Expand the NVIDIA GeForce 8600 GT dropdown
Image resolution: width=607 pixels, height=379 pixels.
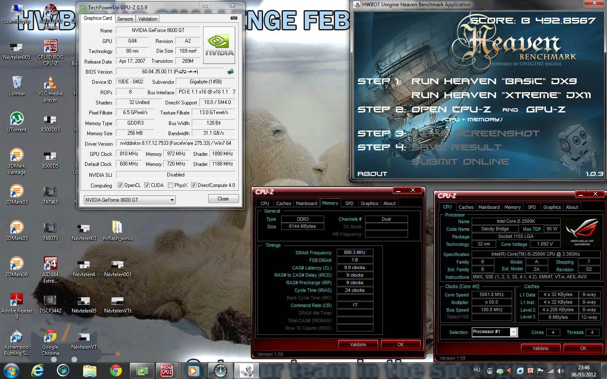pos(130,200)
